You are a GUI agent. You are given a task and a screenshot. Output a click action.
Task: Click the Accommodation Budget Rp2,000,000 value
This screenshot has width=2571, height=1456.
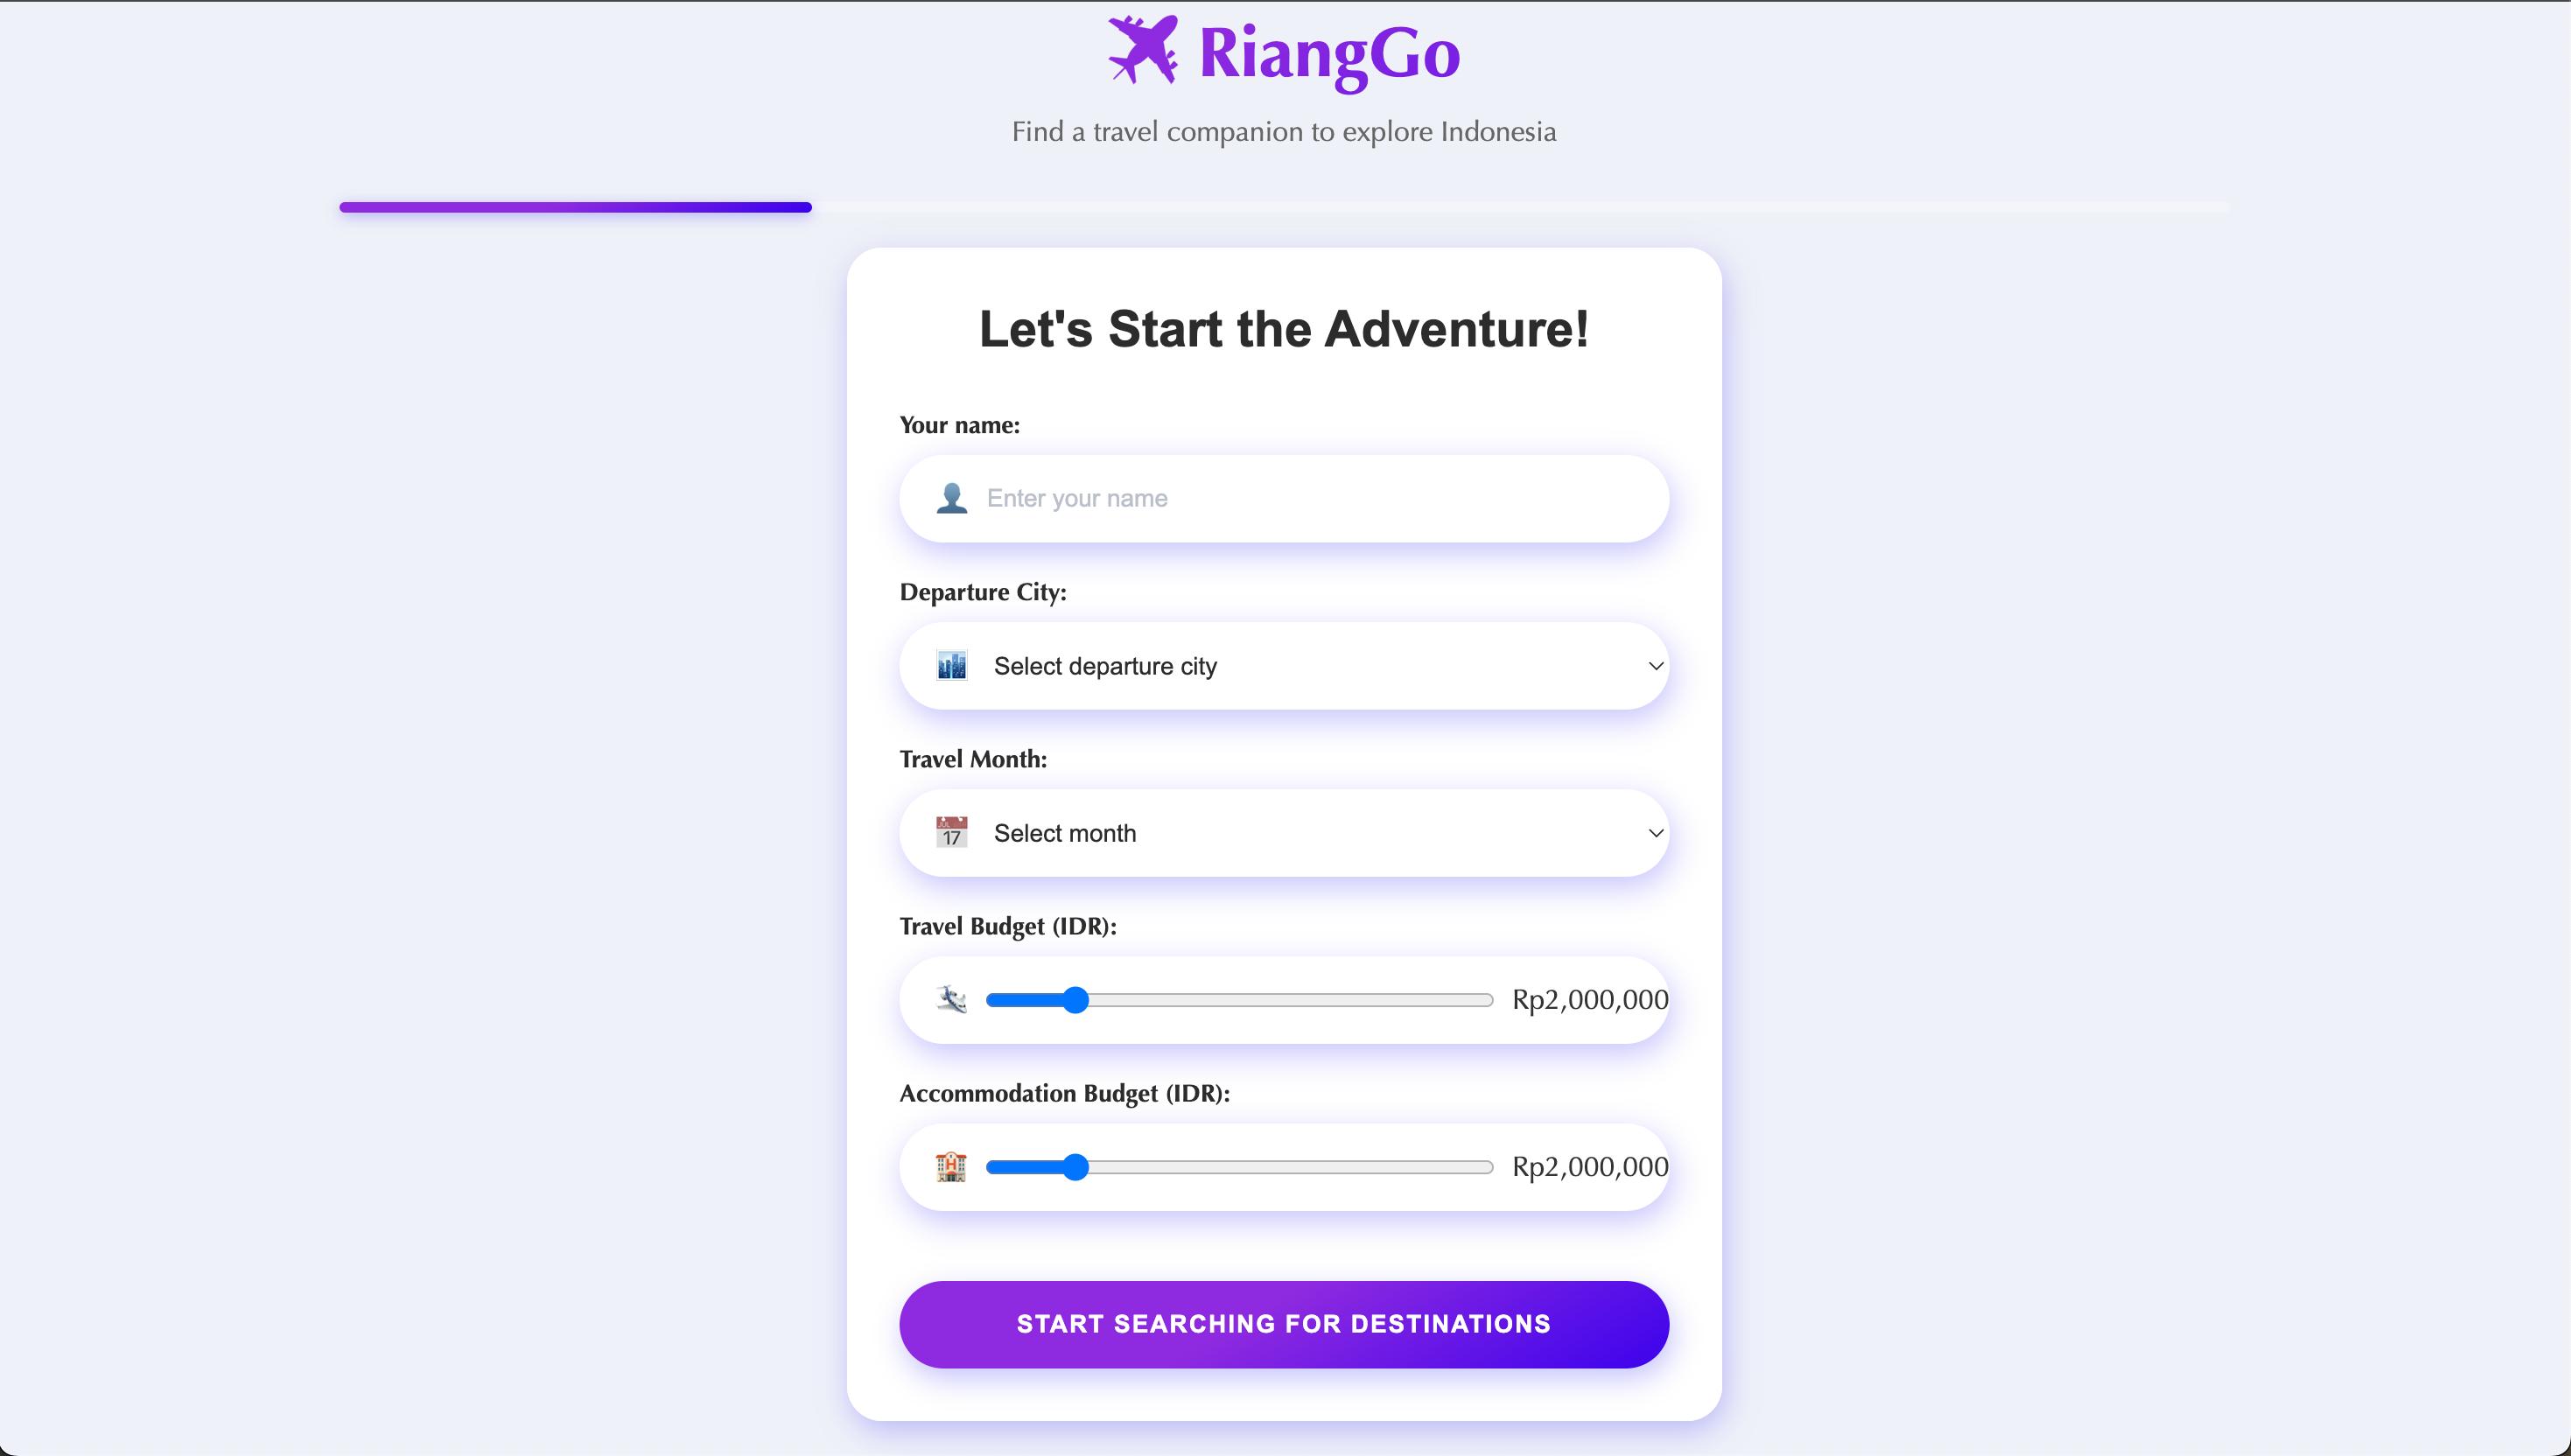pos(1590,1167)
